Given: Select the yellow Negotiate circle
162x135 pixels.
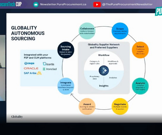Looking at the screenshot, I should [x=120, y=106].
